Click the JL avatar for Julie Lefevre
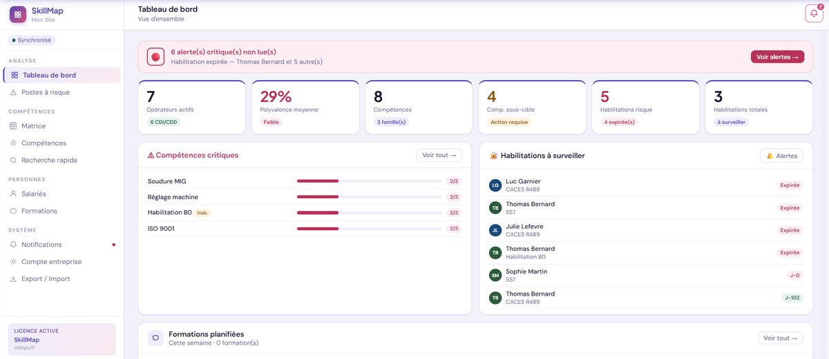The image size is (829, 359). pyautogui.click(x=495, y=230)
